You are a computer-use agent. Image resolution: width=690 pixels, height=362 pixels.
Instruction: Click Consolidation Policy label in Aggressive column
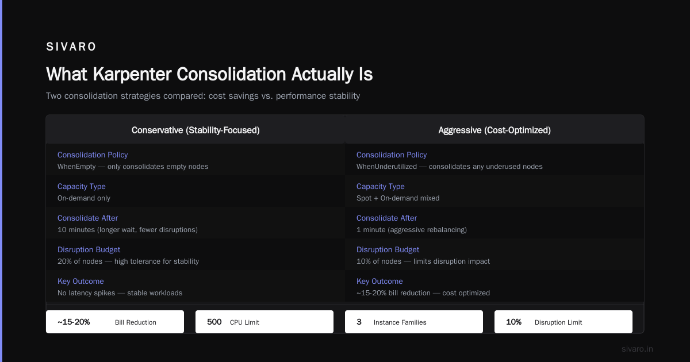pyautogui.click(x=392, y=155)
